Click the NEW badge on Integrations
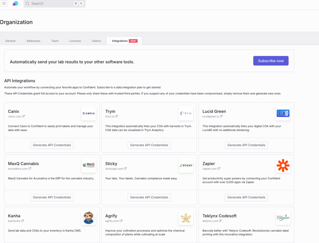The height and width of the screenshot is (243, 319). pyautogui.click(x=133, y=41)
